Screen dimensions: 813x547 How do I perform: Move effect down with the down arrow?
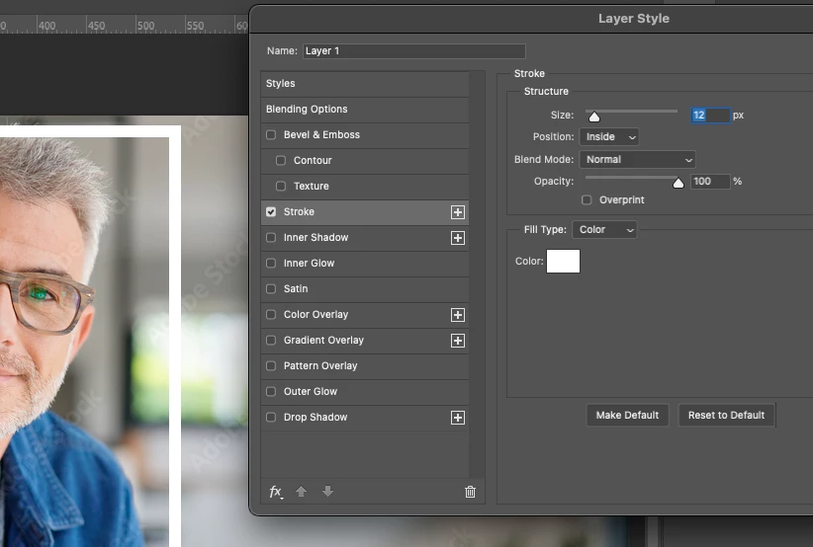tap(327, 491)
